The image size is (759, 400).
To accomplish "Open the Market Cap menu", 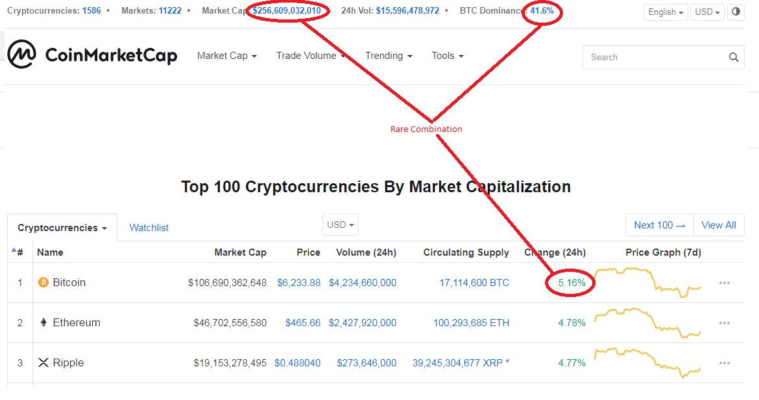I will tap(226, 56).
